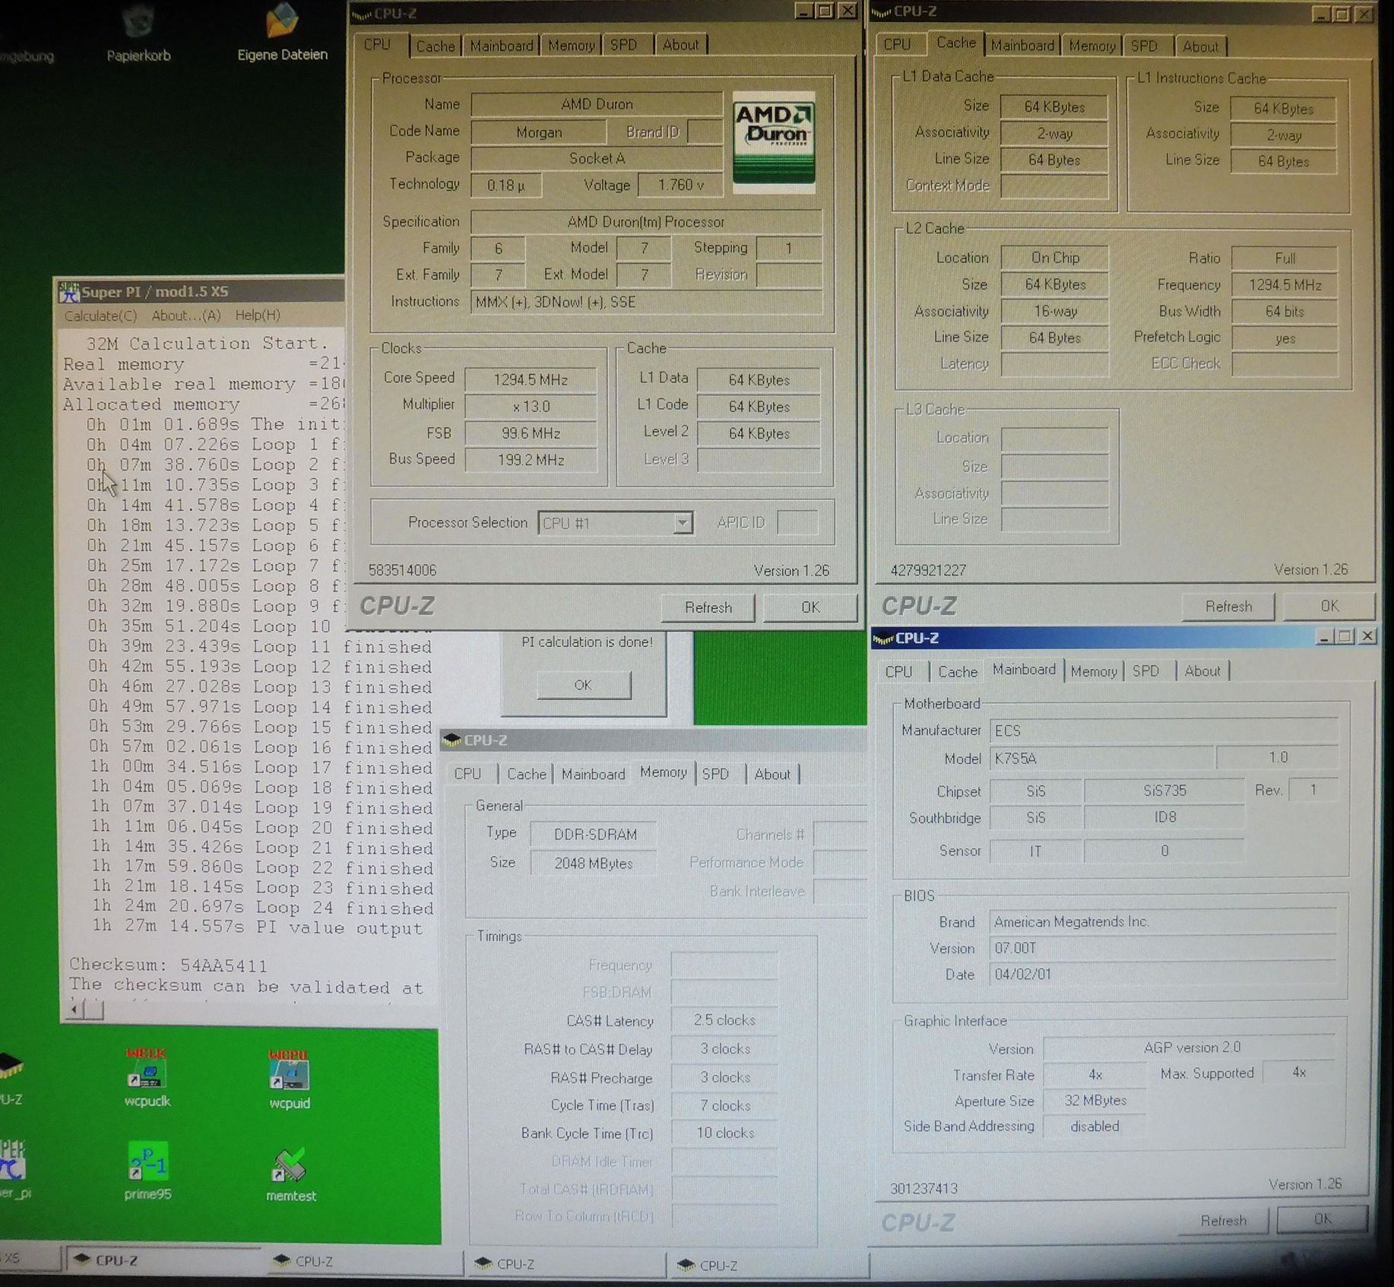Image resolution: width=1394 pixels, height=1287 pixels.
Task: Click BIOS Brand American Megatrends field
Action: [x=1163, y=922]
